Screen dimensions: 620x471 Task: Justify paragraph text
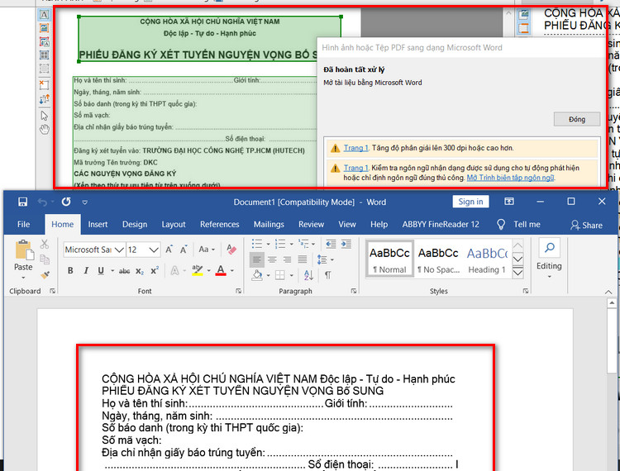(302, 259)
